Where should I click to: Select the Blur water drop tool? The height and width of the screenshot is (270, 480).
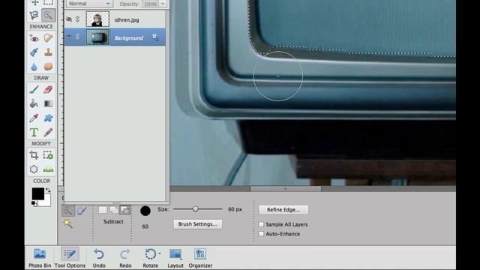[34, 67]
